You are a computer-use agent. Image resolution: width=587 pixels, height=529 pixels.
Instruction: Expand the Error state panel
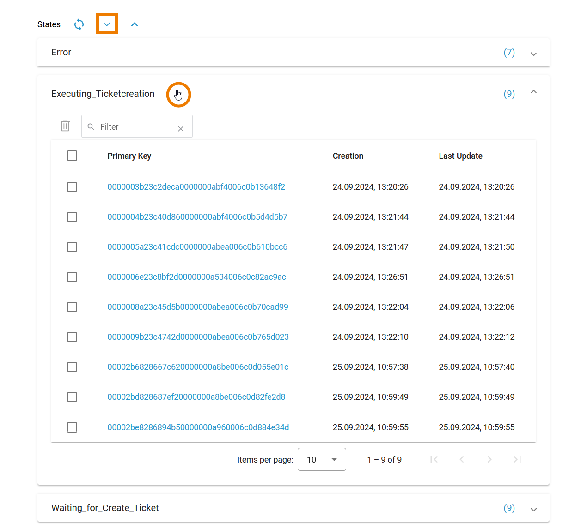[533, 54]
